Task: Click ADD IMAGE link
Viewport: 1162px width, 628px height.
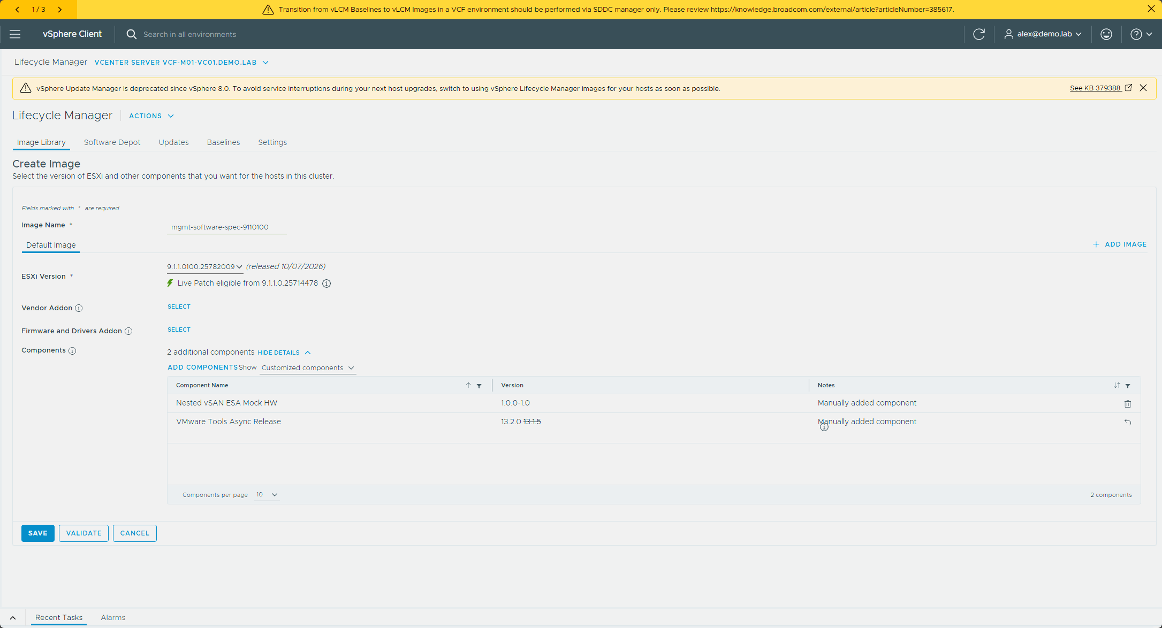Action: (1120, 244)
